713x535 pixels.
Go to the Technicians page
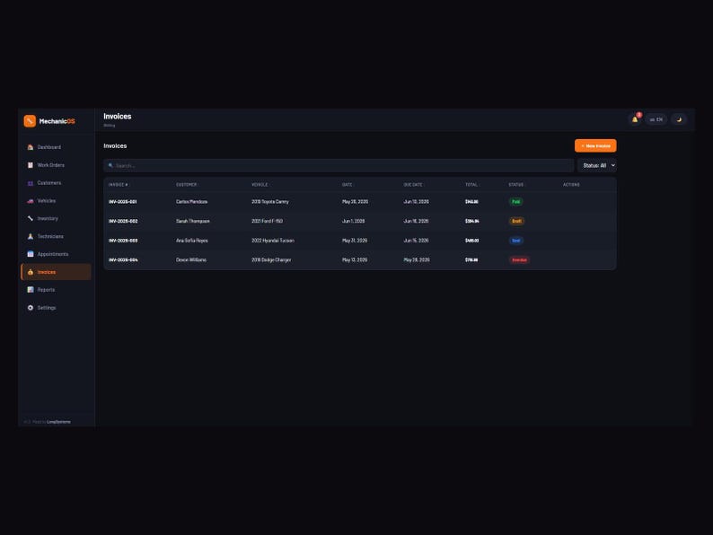(56, 236)
